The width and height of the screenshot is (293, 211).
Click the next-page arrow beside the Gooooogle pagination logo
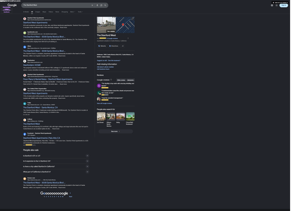point(70,193)
